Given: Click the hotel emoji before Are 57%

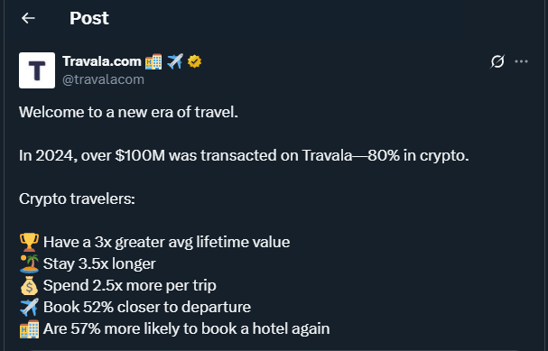Looking at the screenshot, I should pyautogui.click(x=30, y=328).
